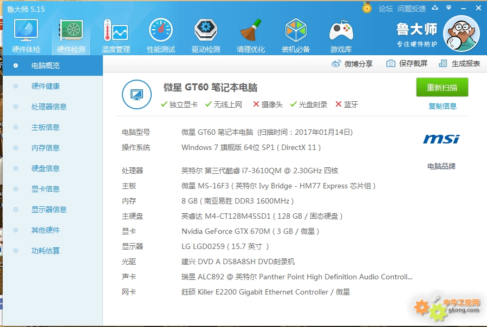Click the camera icon for 保存截屏

(391, 64)
